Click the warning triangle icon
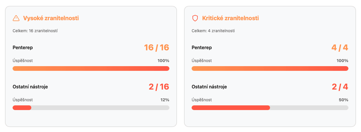 (16, 18)
